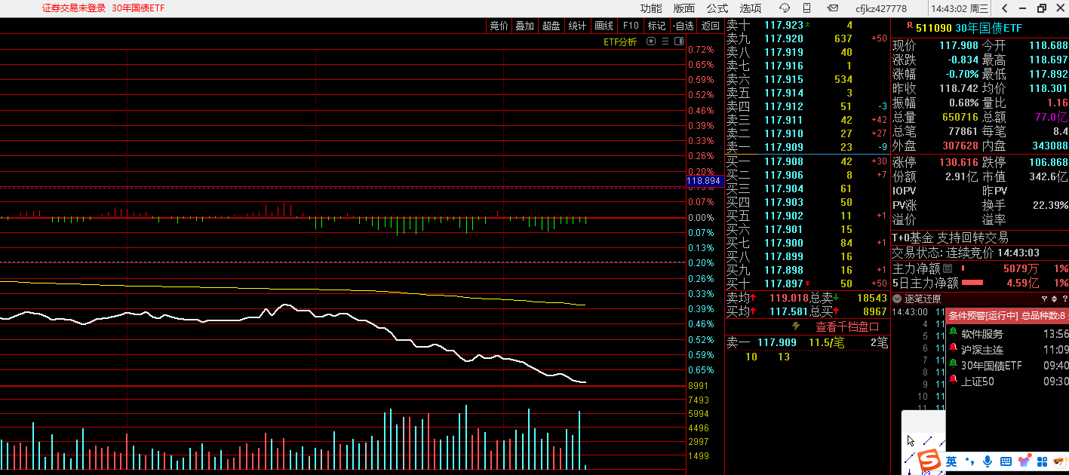Click the back arrow next to the clock
1069x475 pixels.
tap(1005, 8)
